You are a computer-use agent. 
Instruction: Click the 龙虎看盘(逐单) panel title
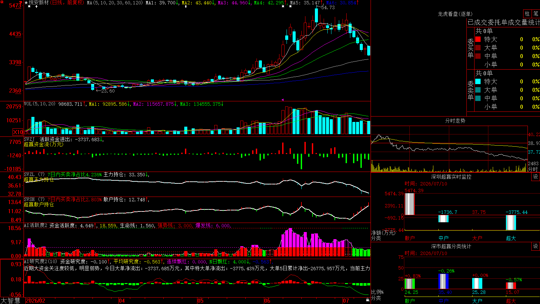[x=455, y=14]
